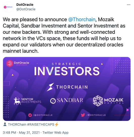Open the tweet's three-dot more menu
The height and width of the screenshot is (137, 134).
(128, 5)
